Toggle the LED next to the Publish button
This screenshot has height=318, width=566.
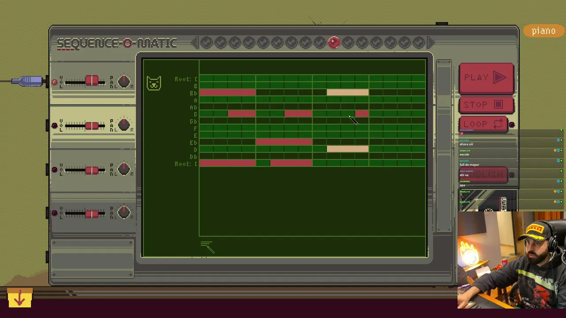point(512,175)
